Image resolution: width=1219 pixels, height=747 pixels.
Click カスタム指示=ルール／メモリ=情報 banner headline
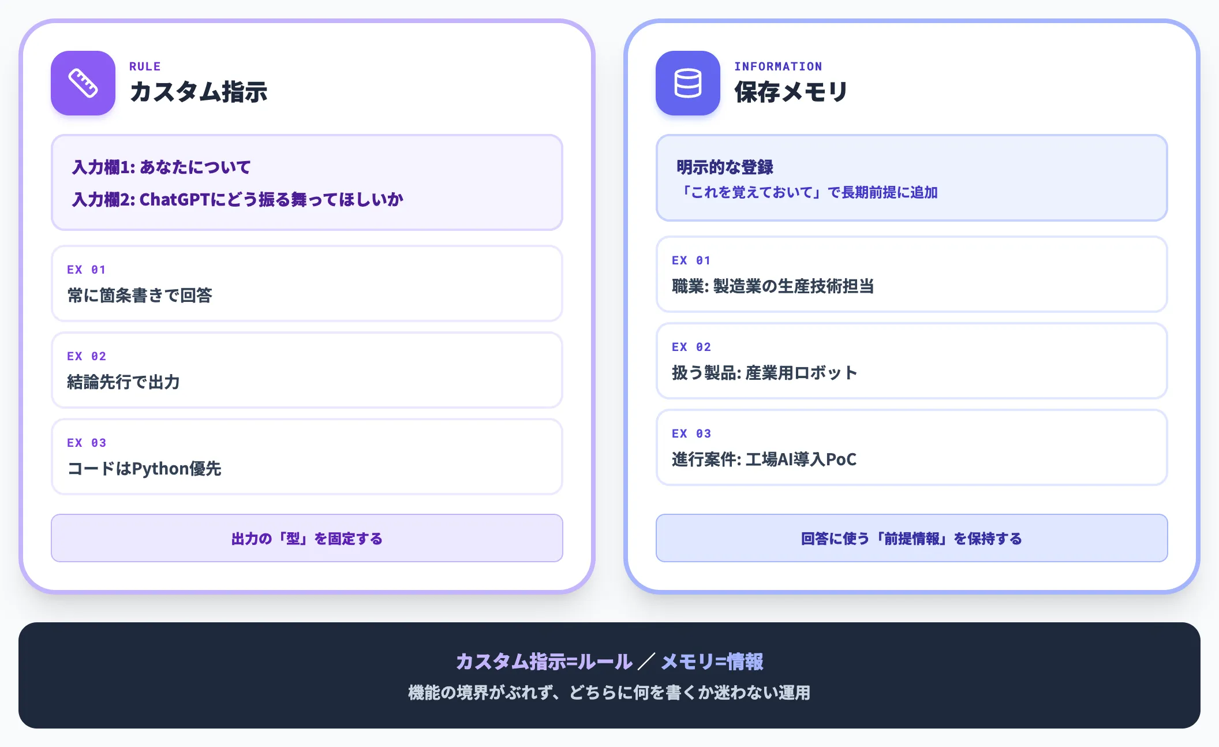609,662
